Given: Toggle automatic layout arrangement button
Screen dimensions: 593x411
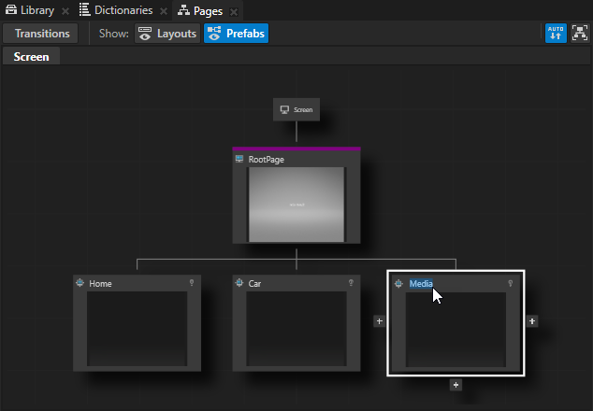Looking at the screenshot, I should coord(556,34).
